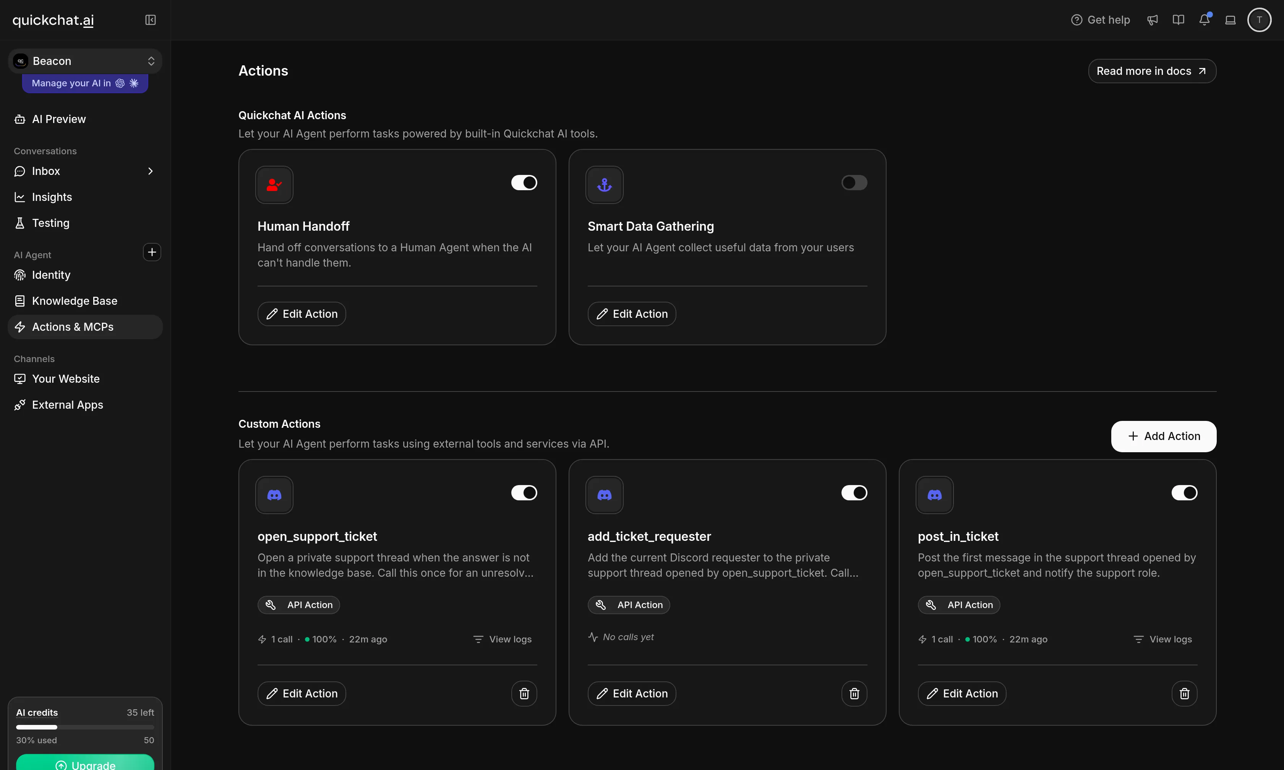Click the 'Custom Actions' heading
This screenshot has height=770, width=1284.
pos(279,424)
